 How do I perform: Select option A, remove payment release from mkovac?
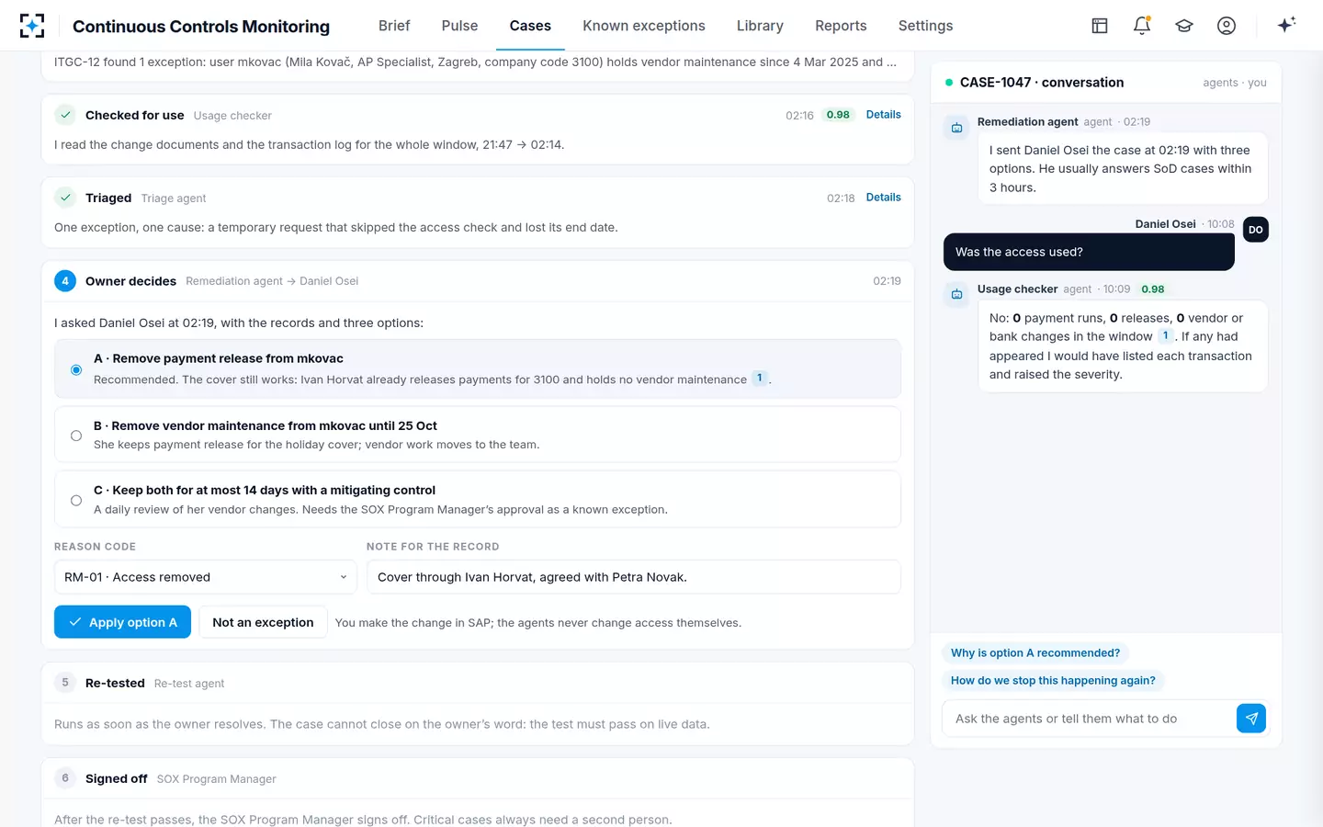(x=478, y=368)
